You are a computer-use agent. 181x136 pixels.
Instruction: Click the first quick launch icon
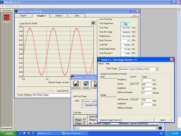[x=21, y=133]
